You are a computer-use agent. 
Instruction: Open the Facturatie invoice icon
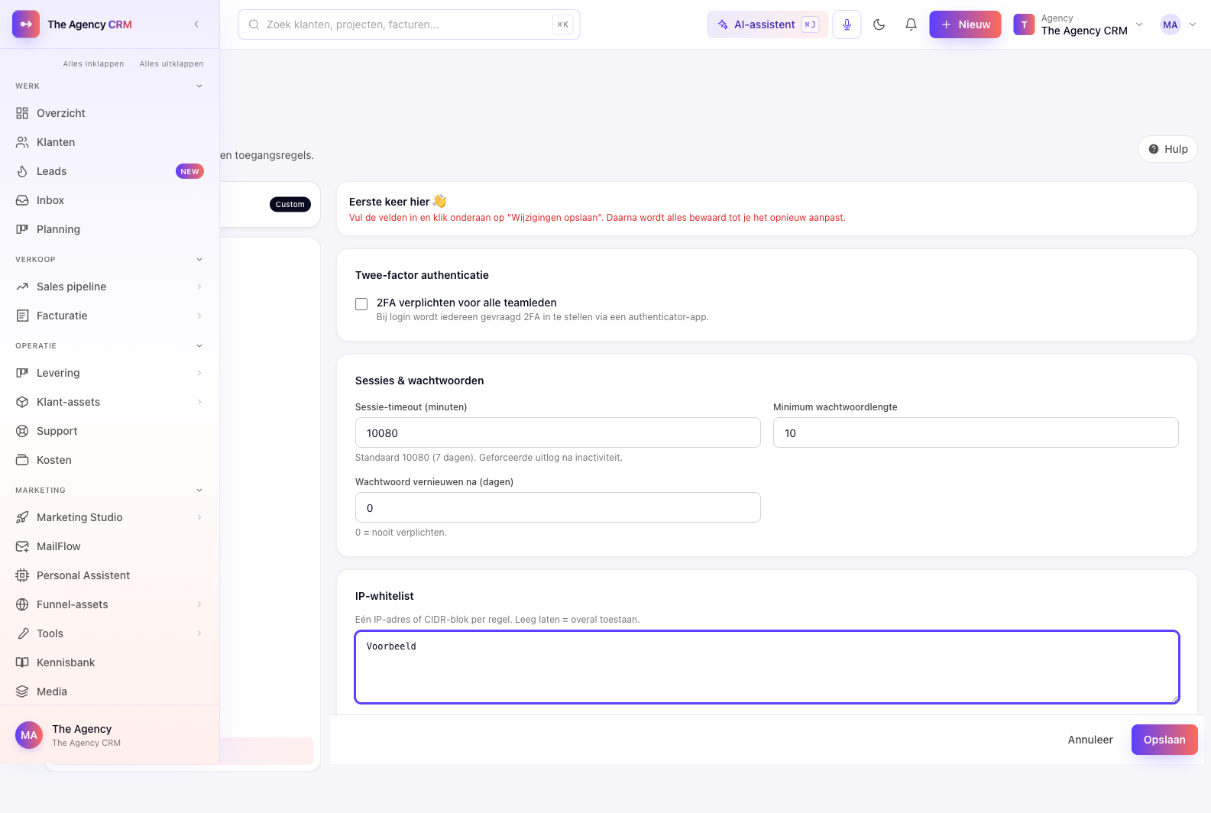22,316
